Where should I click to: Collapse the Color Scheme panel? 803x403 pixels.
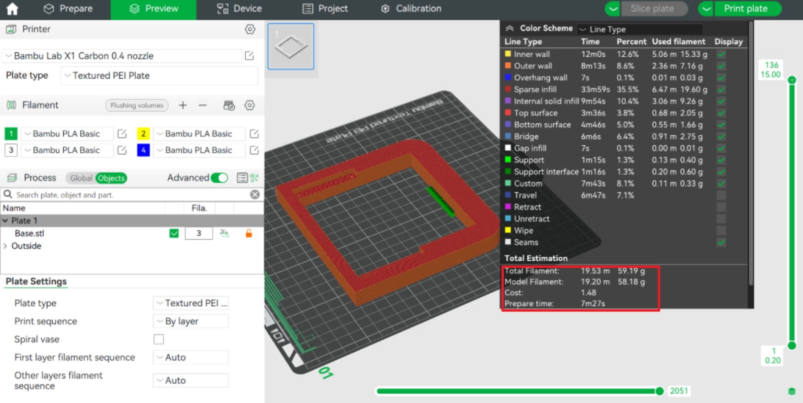[x=509, y=28]
